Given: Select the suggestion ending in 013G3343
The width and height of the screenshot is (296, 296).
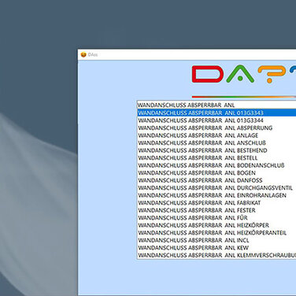Looking at the screenshot, I should [x=216, y=113].
